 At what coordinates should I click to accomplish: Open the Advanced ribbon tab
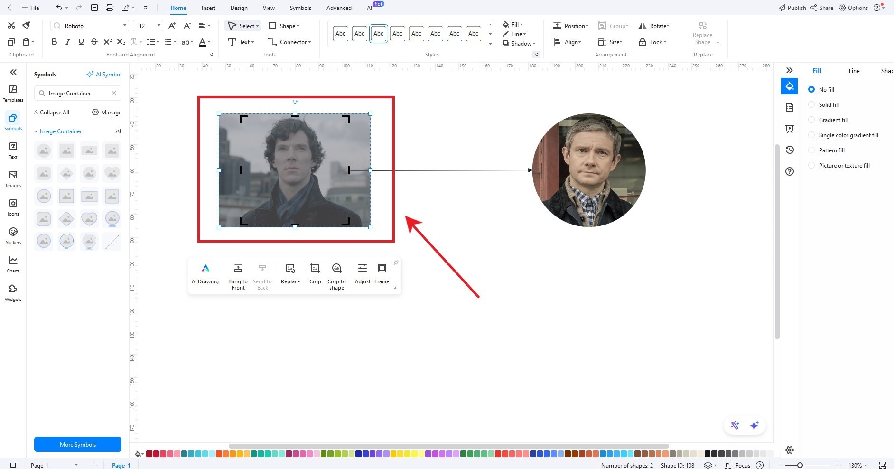[339, 8]
